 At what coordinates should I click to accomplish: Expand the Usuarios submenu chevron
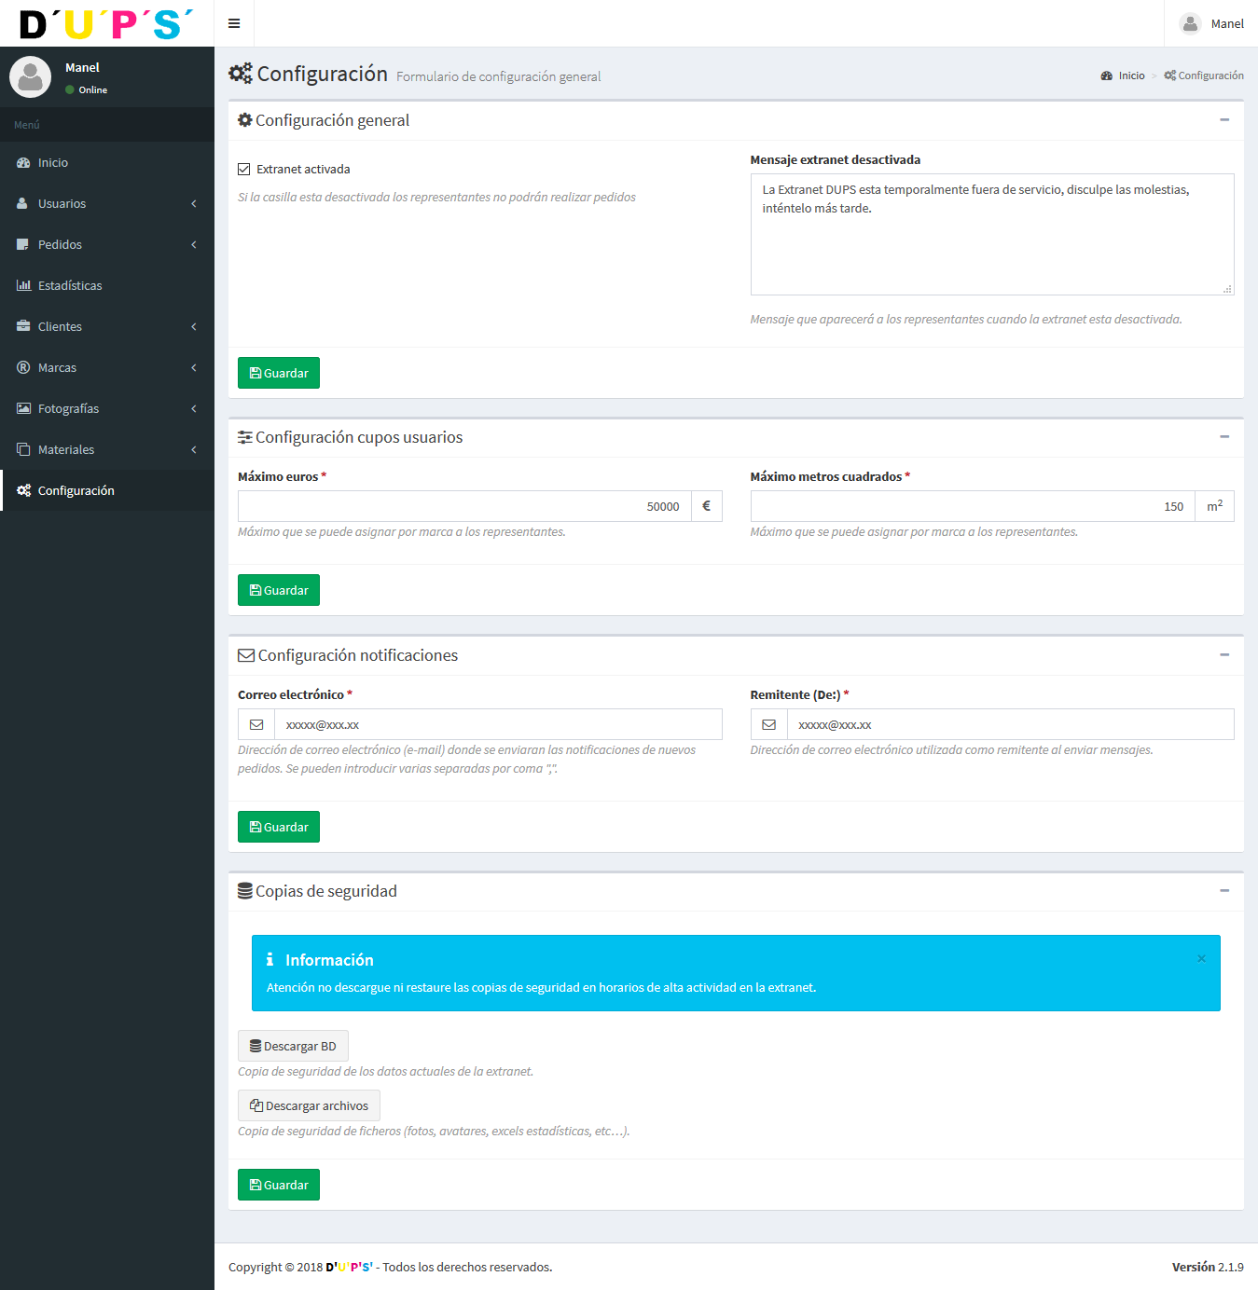click(x=194, y=203)
